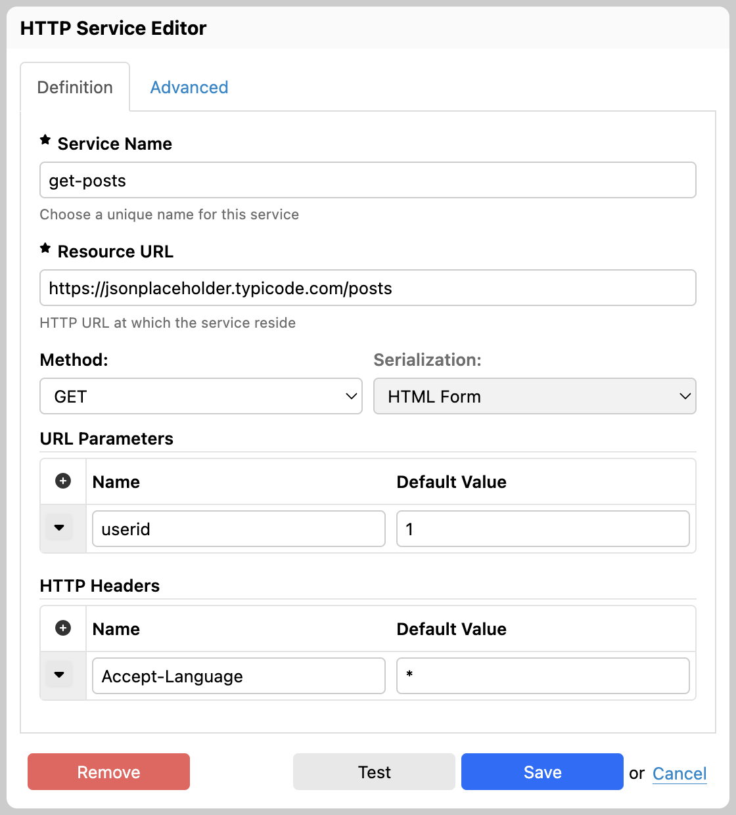Click the required star beside Resource URL
This screenshot has width=736, height=815.
[x=45, y=248]
